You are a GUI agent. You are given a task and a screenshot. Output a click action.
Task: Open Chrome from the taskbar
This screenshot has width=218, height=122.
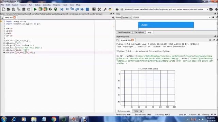click(x=54, y=119)
